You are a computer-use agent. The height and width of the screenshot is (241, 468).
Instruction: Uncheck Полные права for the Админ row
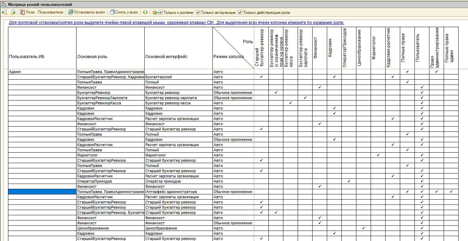[407, 72]
